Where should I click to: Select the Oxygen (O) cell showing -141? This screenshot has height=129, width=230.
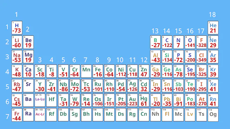(190, 42)
